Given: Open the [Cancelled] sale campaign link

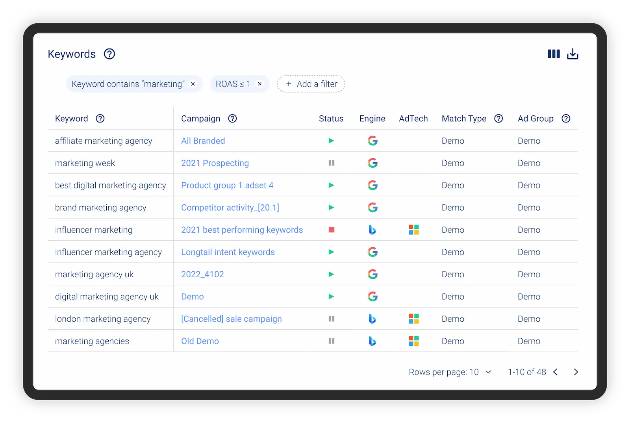Looking at the screenshot, I should [232, 319].
